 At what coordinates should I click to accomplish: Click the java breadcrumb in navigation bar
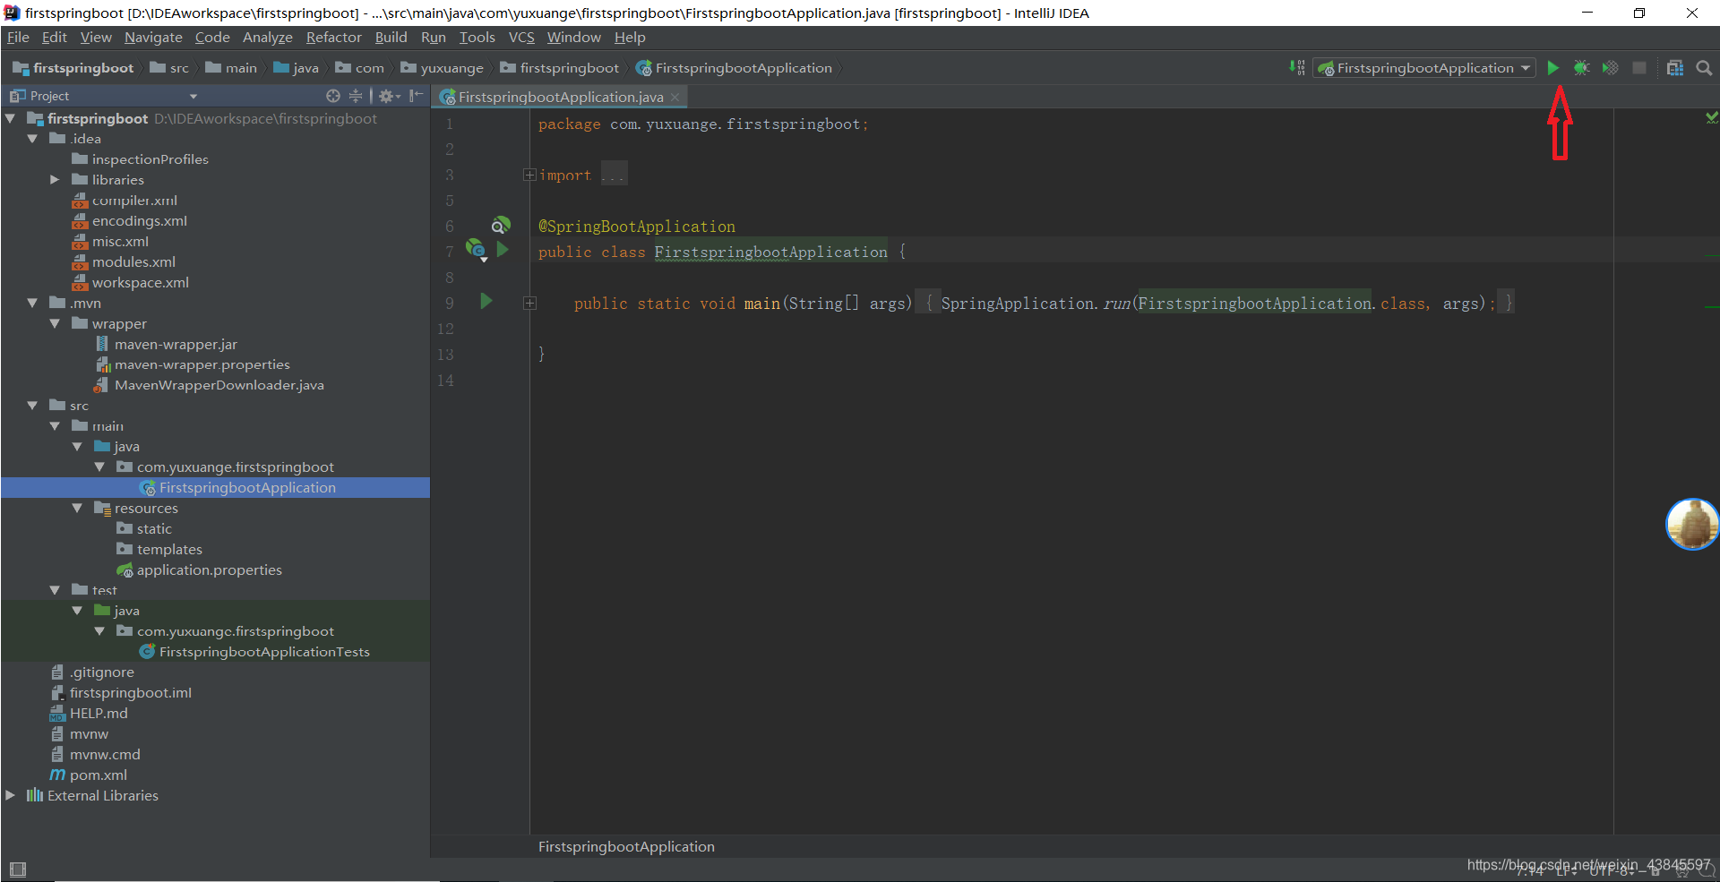(x=297, y=68)
